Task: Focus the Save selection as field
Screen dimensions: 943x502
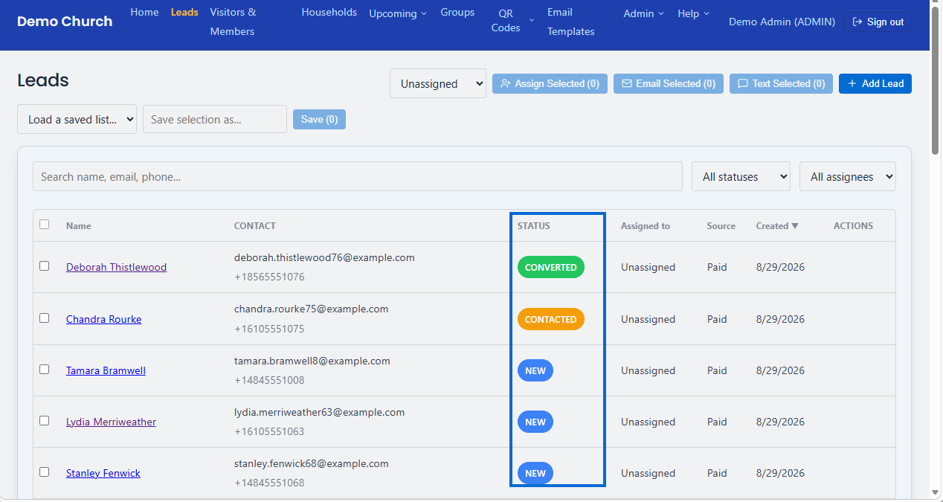Action: (215, 119)
